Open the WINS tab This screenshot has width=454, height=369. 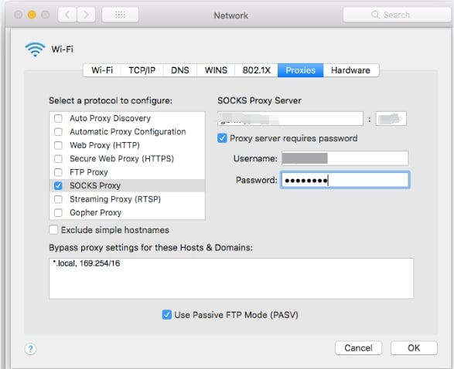pos(216,70)
